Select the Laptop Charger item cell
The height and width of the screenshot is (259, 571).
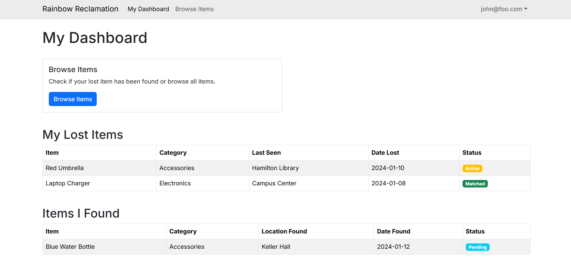[68, 183]
